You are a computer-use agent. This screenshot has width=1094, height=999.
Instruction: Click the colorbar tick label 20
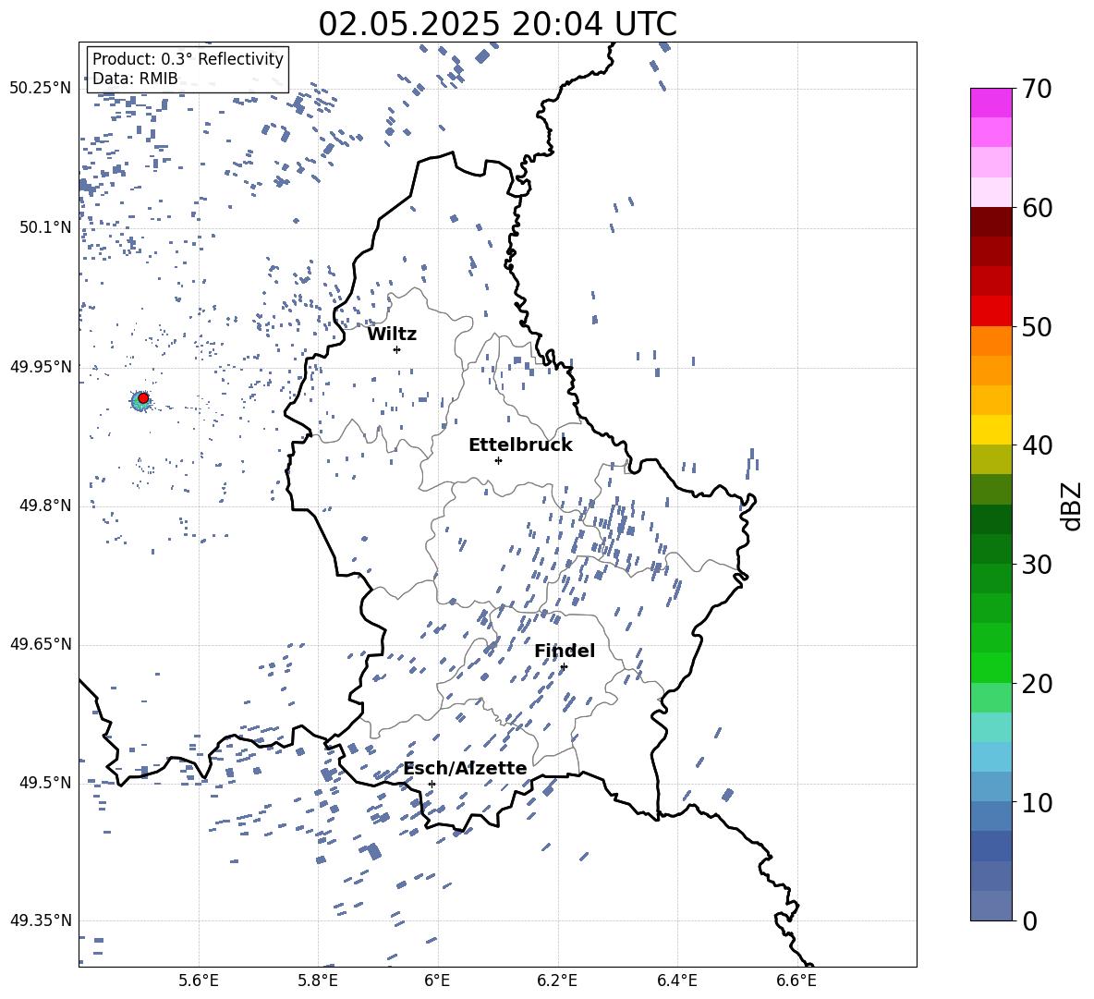[1037, 684]
